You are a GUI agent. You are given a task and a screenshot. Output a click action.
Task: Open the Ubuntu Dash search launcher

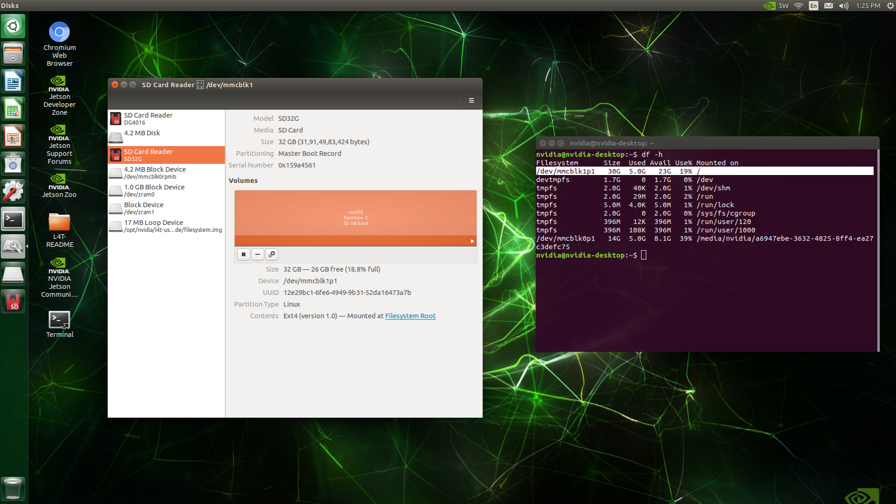13,26
